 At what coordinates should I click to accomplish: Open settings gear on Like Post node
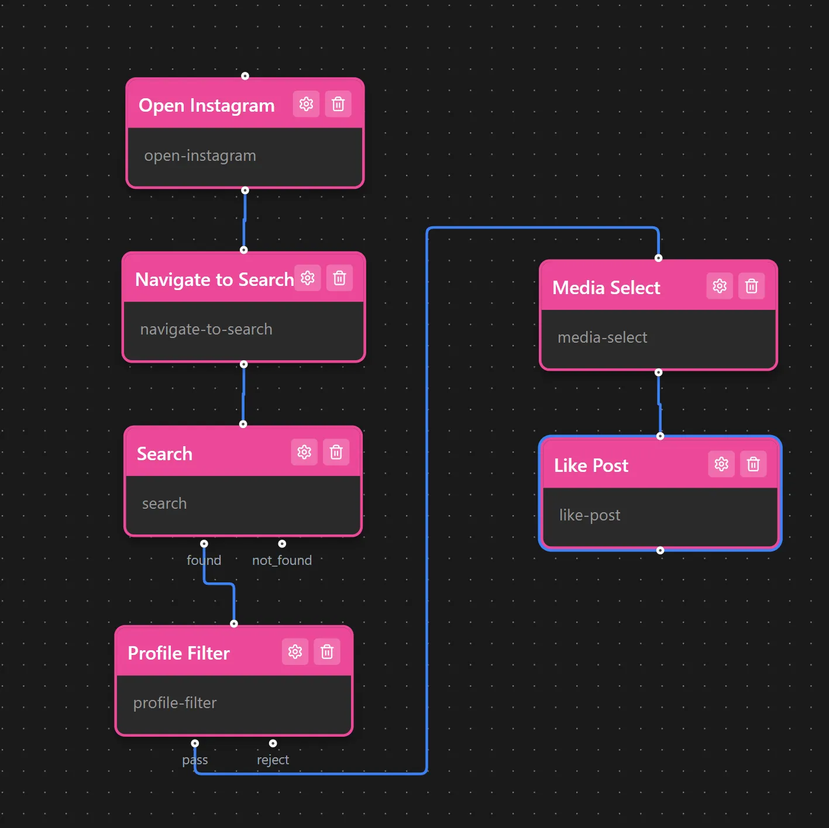click(x=721, y=464)
